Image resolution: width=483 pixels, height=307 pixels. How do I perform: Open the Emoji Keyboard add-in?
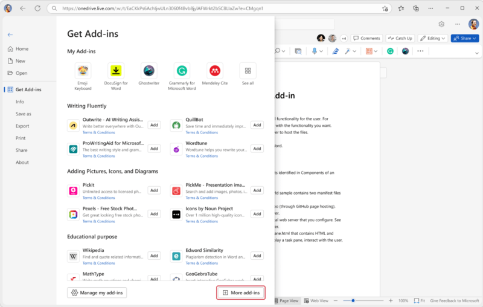(83, 71)
